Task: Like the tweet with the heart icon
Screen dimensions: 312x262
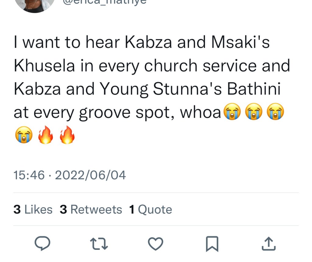Action: [x=155, y=244]
